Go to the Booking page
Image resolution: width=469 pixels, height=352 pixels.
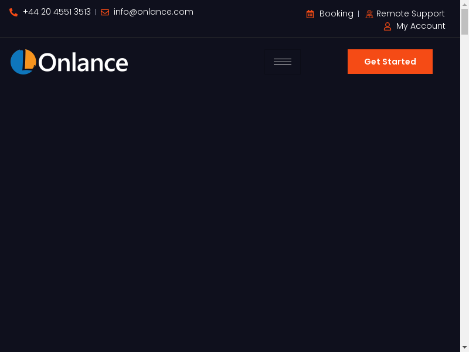336,13
